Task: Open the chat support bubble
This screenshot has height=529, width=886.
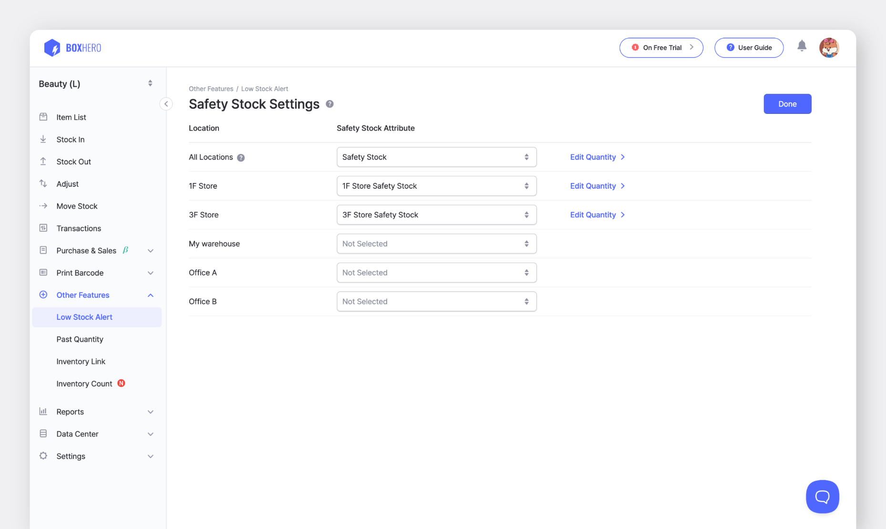Action: 822,496
